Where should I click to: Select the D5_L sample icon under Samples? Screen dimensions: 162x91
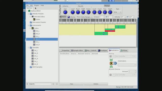(x=33, y=56)
